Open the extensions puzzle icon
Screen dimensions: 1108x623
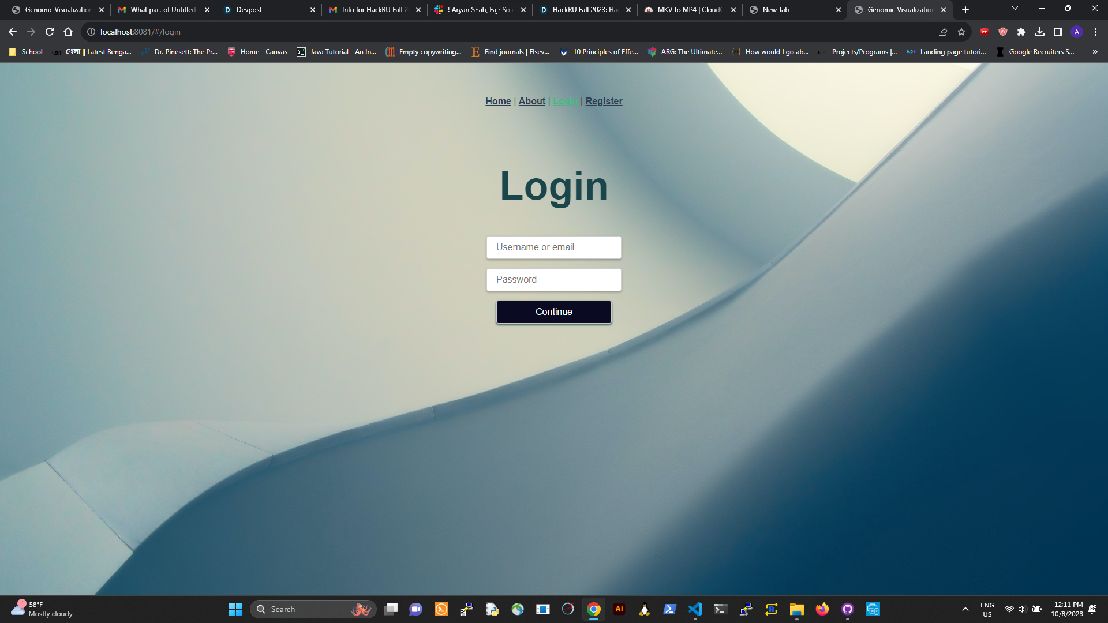click(1021, 32)
